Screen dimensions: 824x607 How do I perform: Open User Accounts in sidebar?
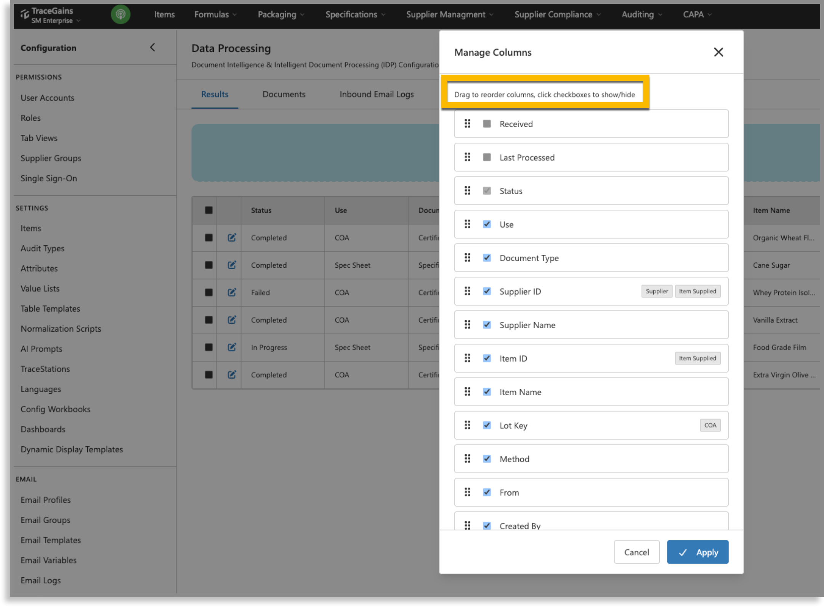[x=47, y=98]
